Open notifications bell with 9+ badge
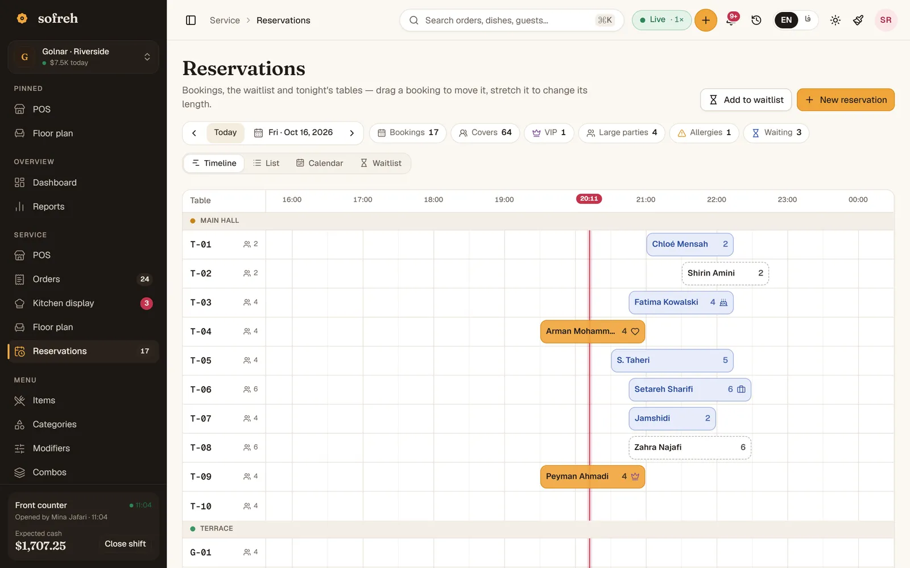Viewport: 910px width, 568px height. point(731,20)
